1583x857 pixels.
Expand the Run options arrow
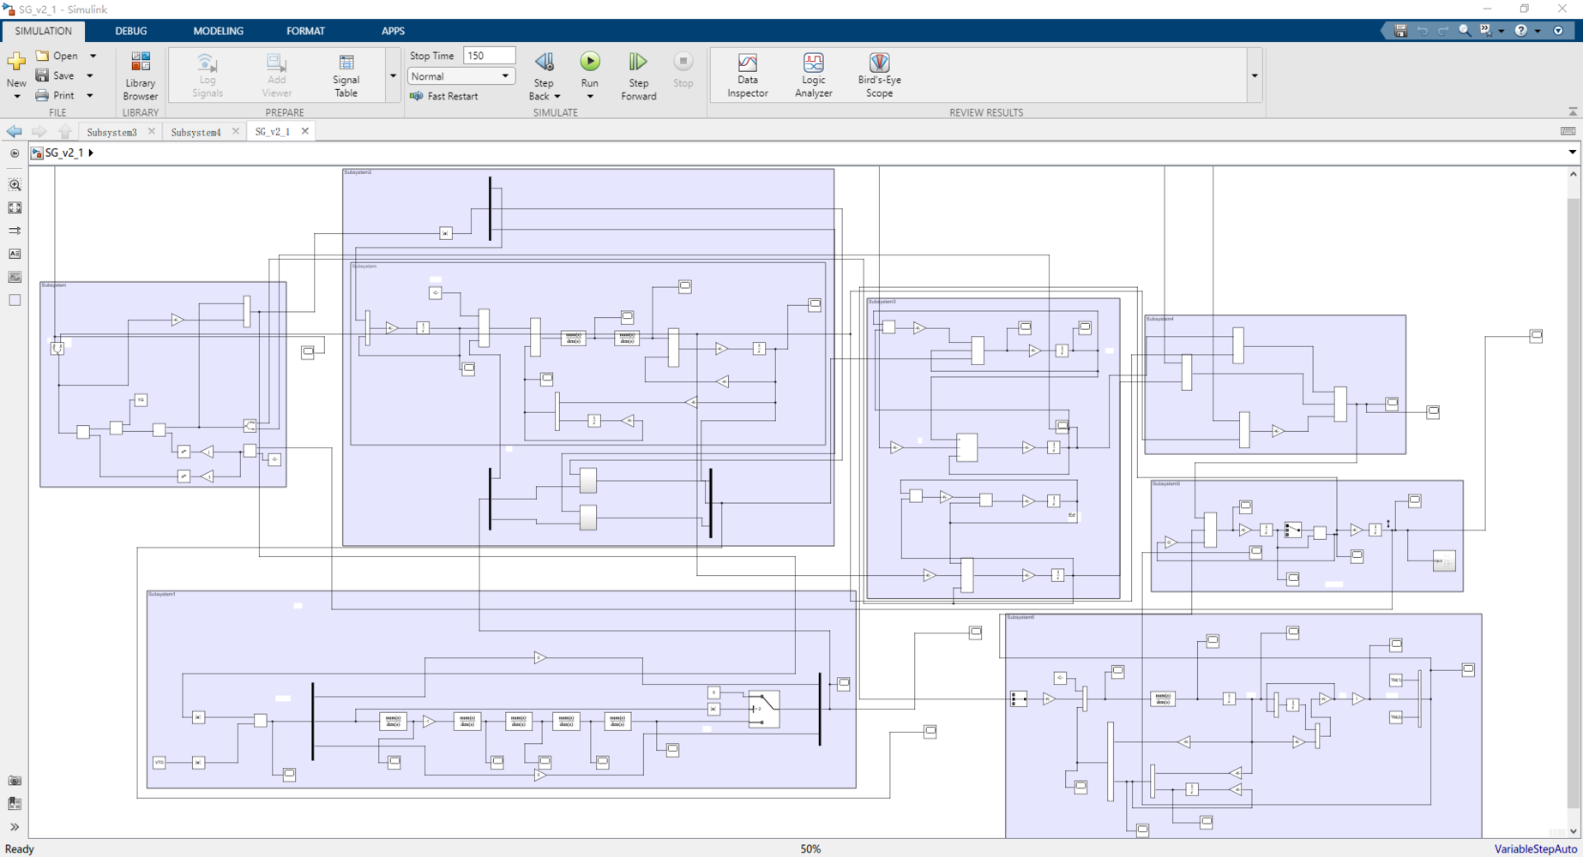(590, 96)
